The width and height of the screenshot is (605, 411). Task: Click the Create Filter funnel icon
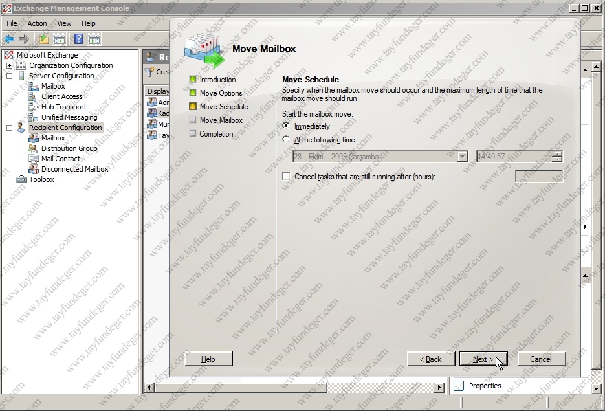coord(149,72)
